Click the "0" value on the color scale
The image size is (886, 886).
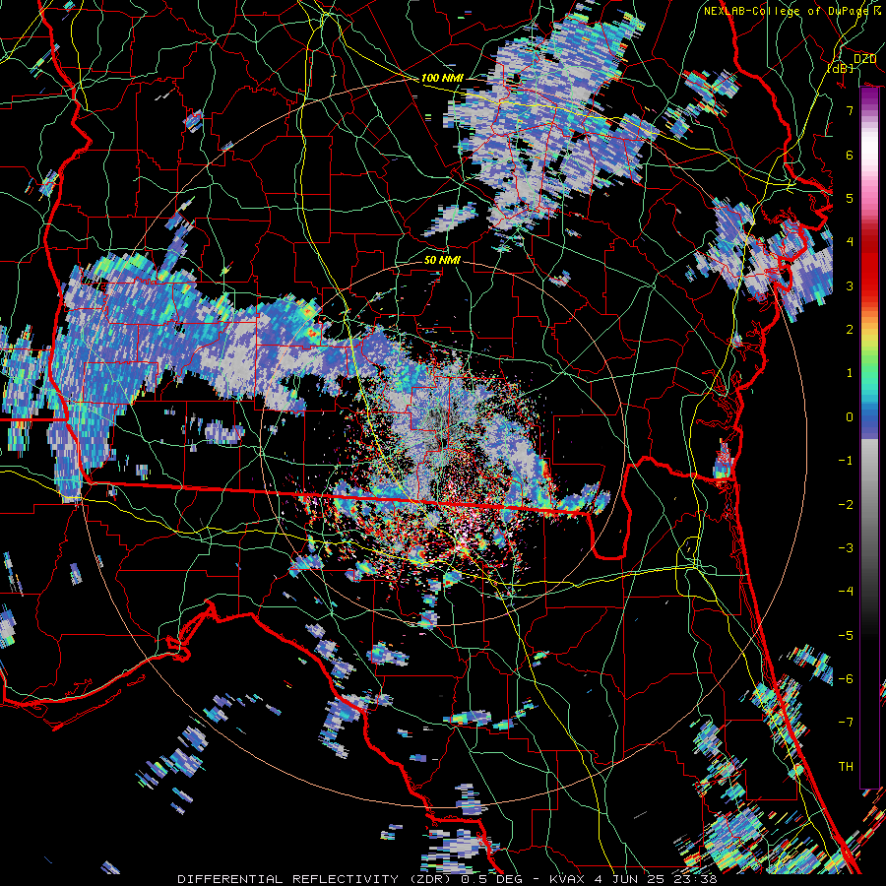tap(849, 417)
